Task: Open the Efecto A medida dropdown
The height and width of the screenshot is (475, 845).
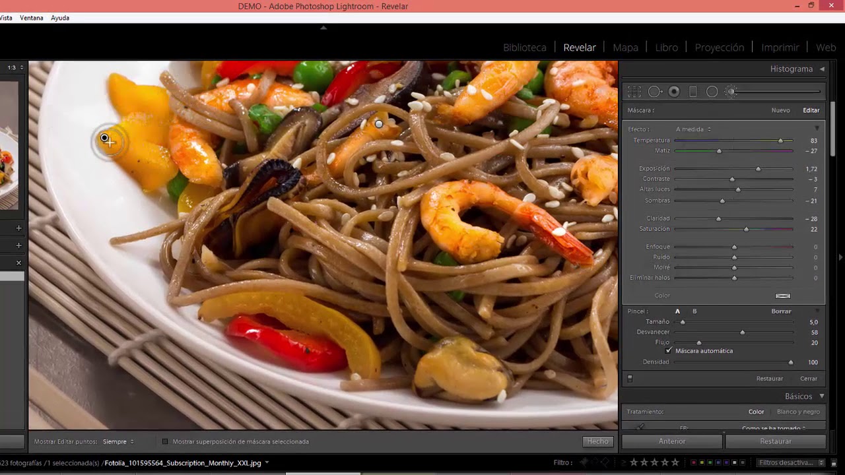Action: coord(693,129)
